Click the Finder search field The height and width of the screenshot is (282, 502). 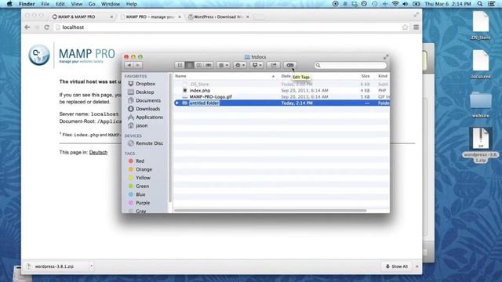click(x=351, y=65)
